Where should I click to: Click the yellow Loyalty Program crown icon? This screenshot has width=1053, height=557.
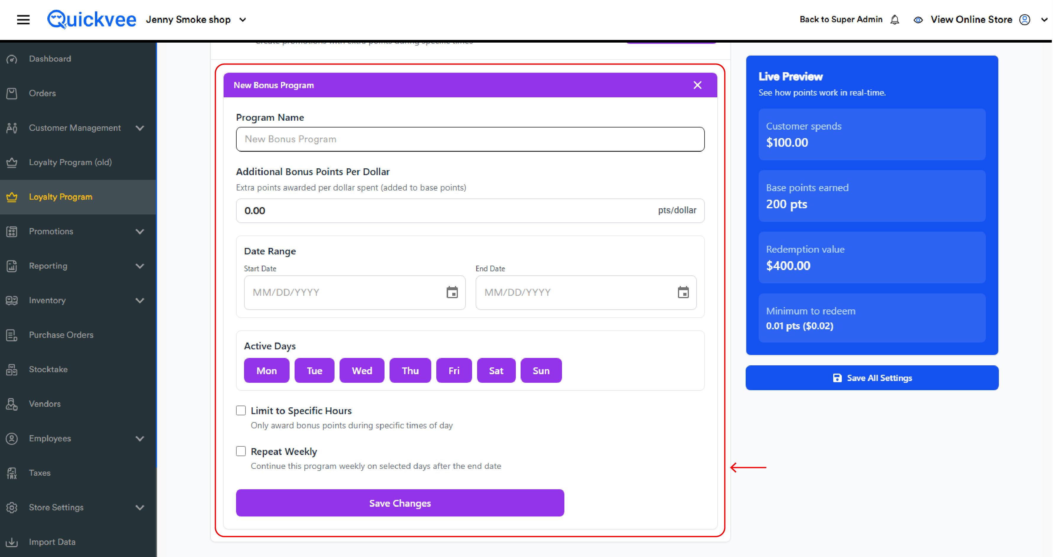point(12,197)
